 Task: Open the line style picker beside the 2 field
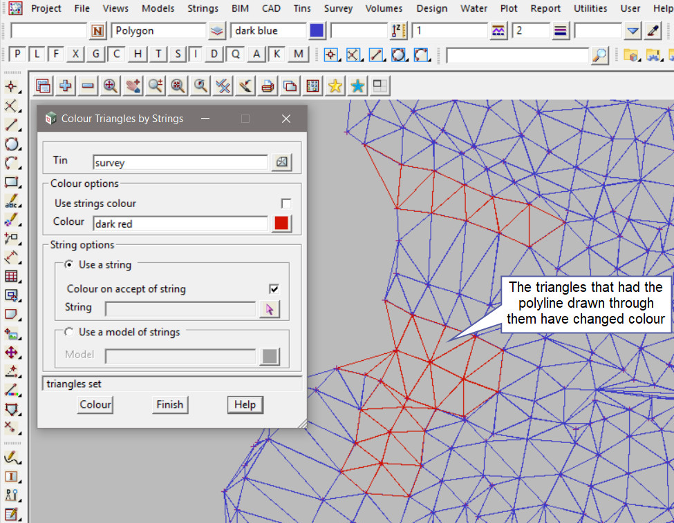(560, 31)
